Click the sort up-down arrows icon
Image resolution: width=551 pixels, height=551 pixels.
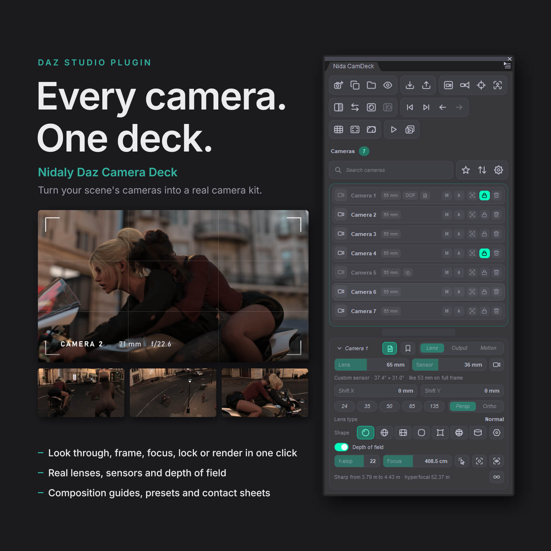[x=482, y=170]
